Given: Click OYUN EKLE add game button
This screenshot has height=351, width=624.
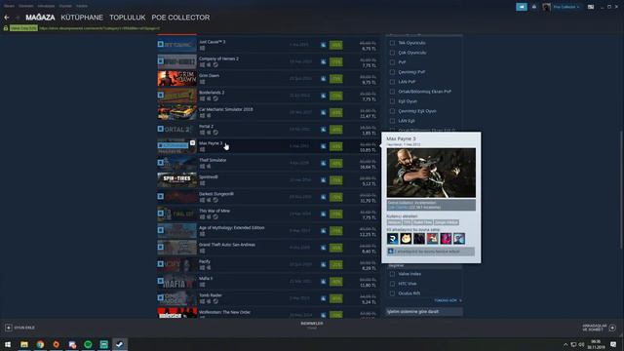Looking at the screenshot, I should click(x=19, y=328).
